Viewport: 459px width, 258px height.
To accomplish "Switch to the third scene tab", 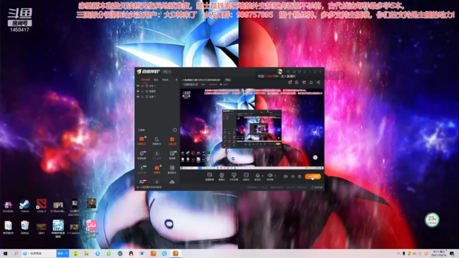I will coord(165,80).
